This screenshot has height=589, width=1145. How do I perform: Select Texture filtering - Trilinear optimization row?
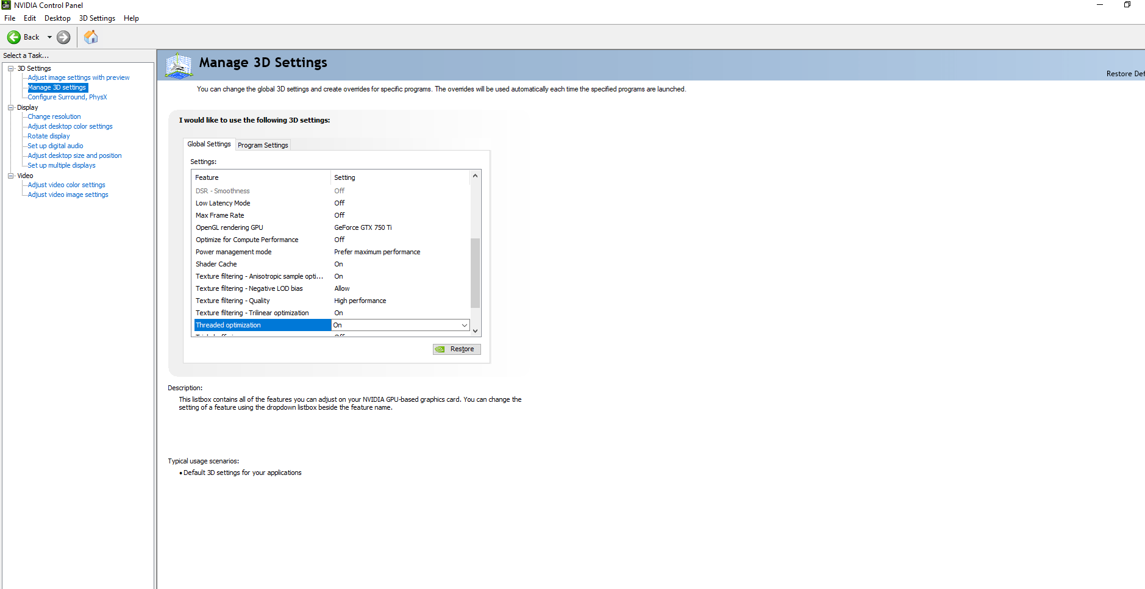point(332,313)
